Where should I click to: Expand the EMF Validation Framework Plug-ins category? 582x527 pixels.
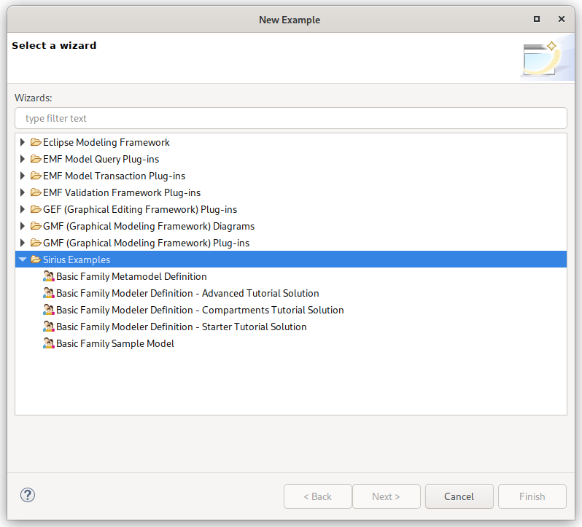[x=23, y=192]
